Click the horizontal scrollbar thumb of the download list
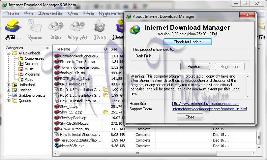This screenshot has width=267, height=160. (x=138, y=153)
